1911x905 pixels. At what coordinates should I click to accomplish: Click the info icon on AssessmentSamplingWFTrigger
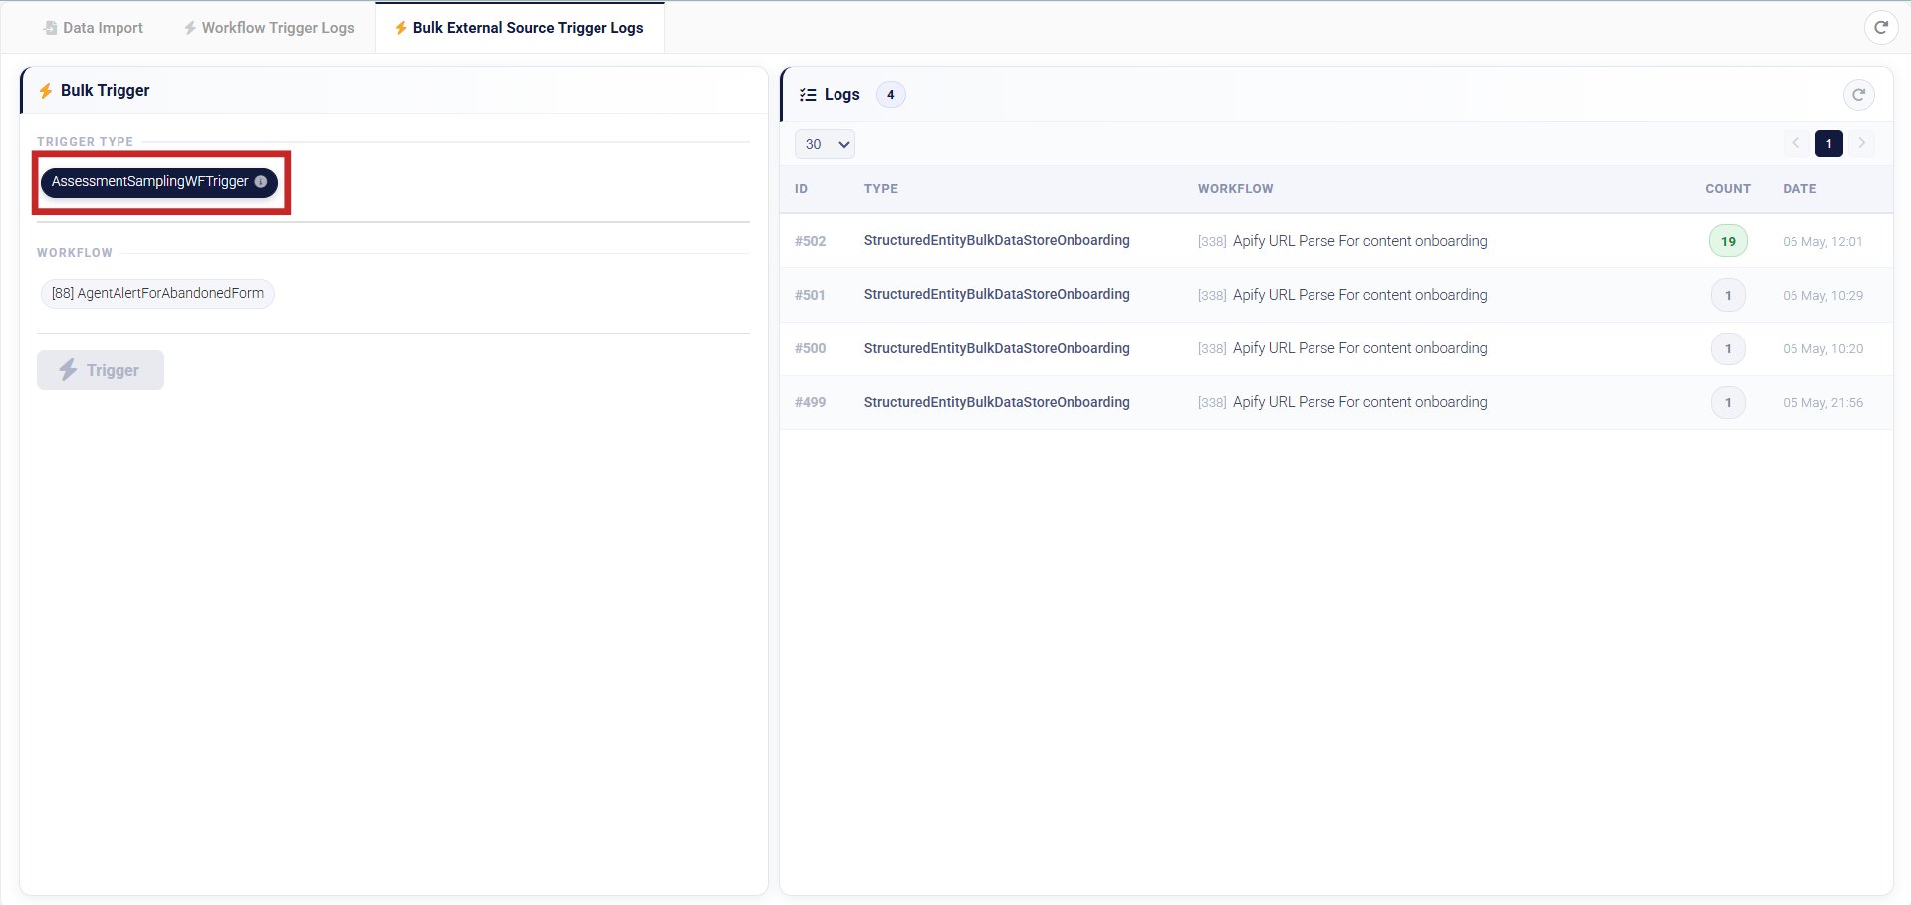click(x=261, y=182)
